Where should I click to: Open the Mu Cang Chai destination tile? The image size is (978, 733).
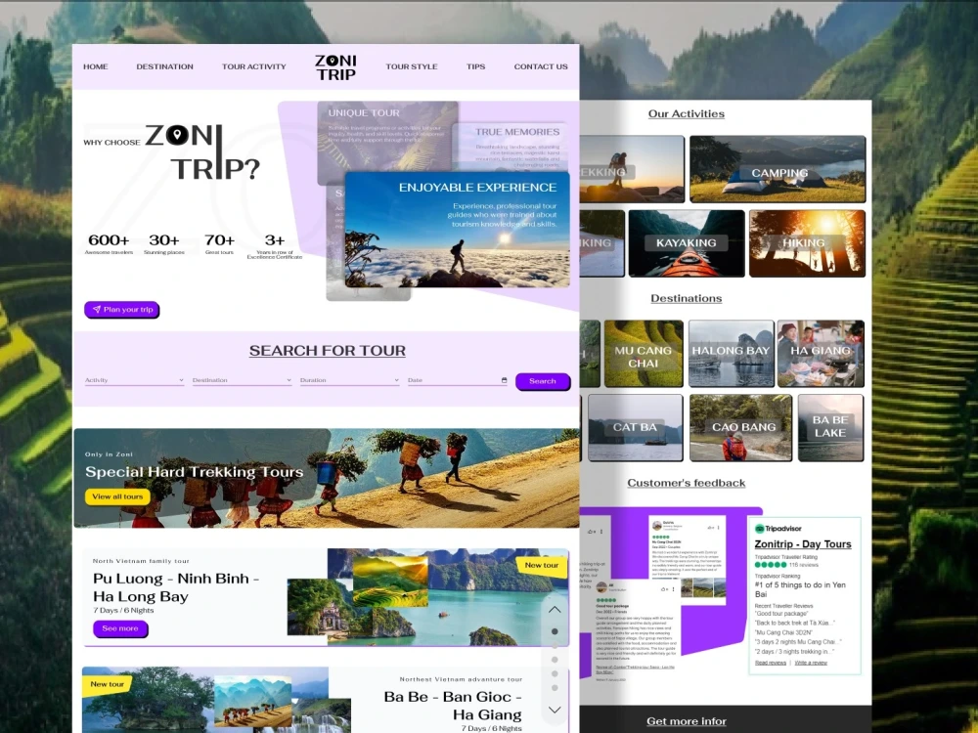click(644, 354)
